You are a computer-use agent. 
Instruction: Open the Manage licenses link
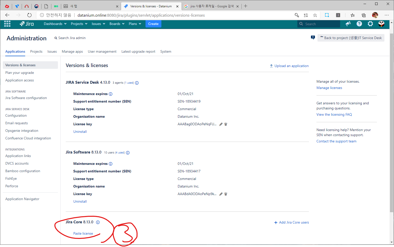[x=329, y=88]
